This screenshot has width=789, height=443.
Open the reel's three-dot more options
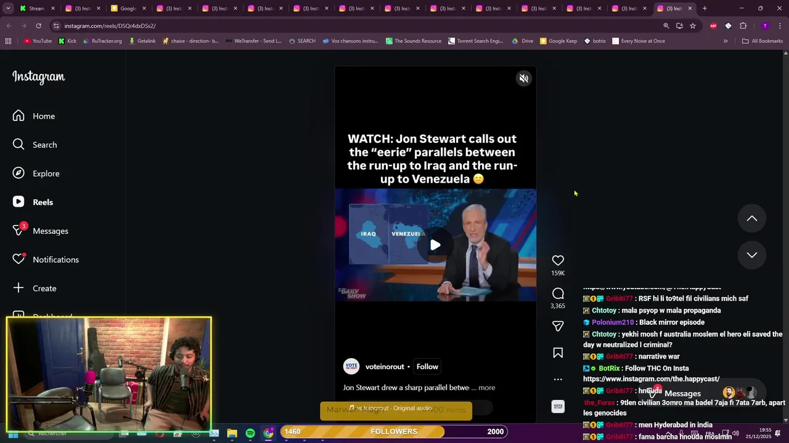(558, 379)
